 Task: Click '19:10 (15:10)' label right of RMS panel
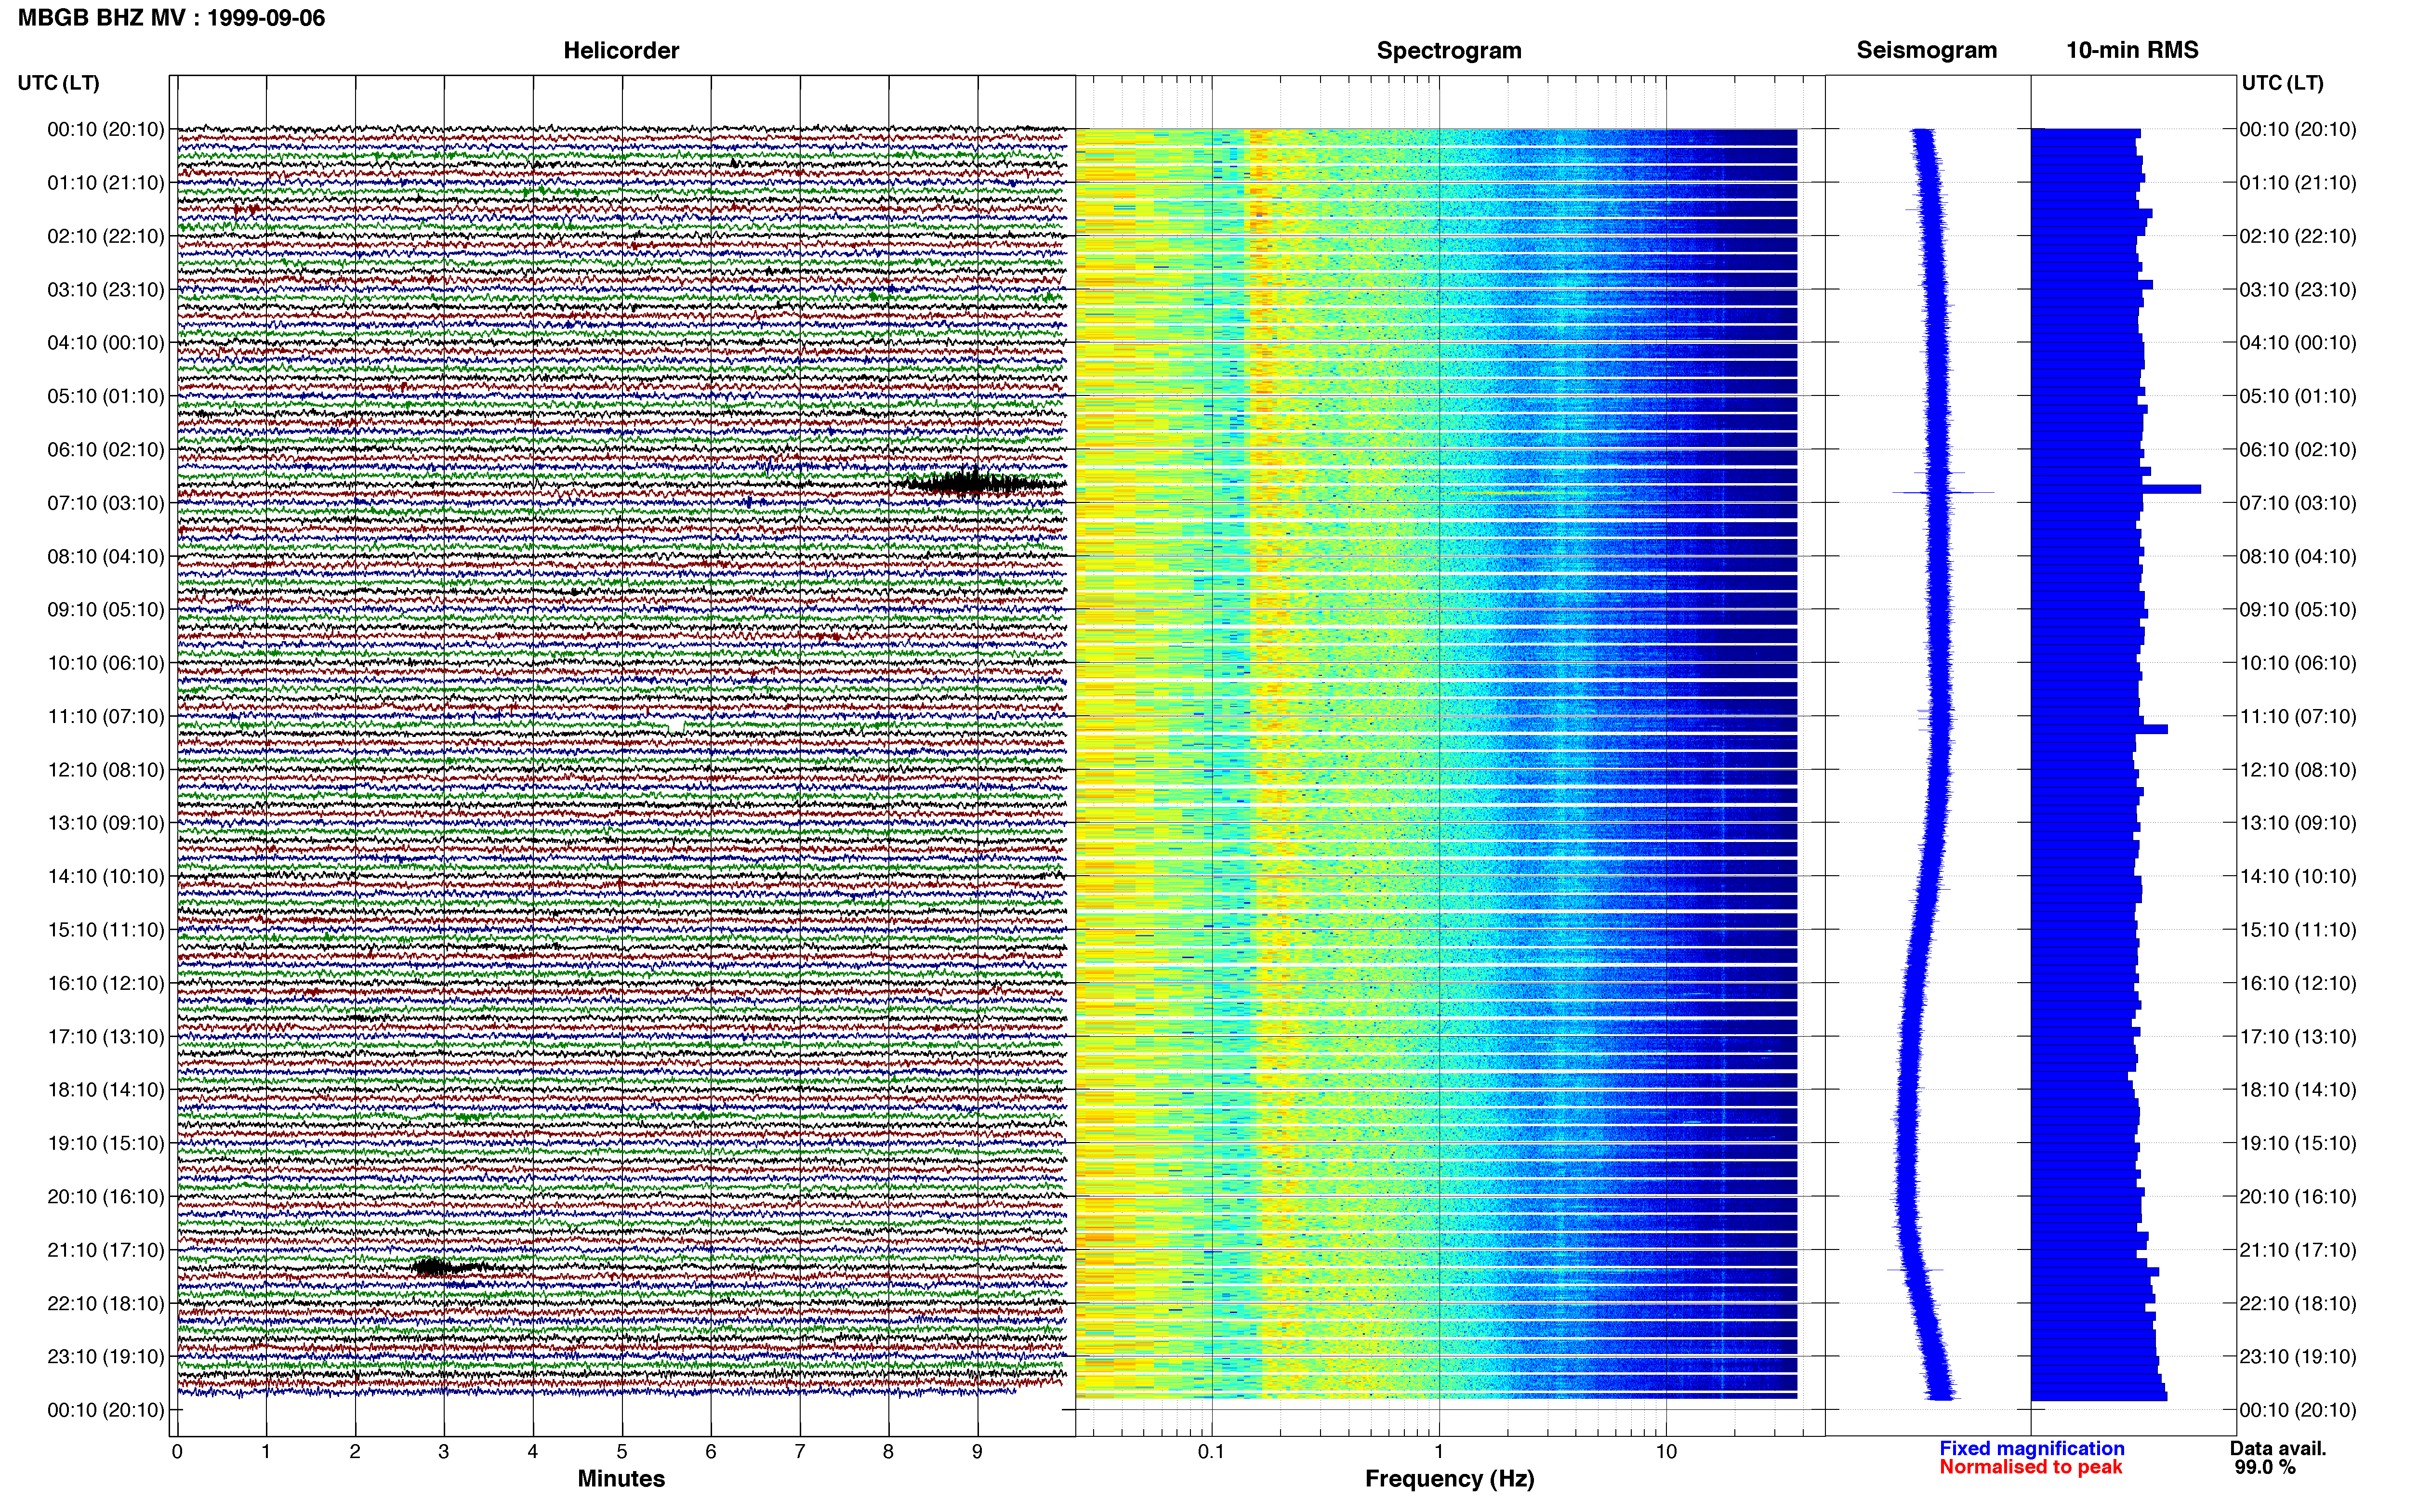[2298, 1143]
